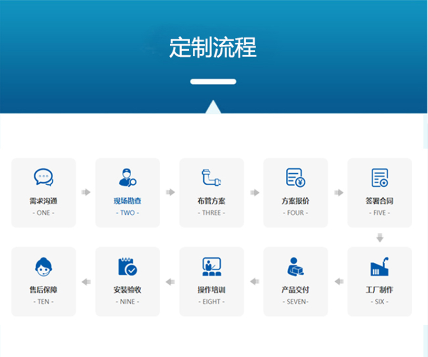Select the - SIX - step caption

379,302
